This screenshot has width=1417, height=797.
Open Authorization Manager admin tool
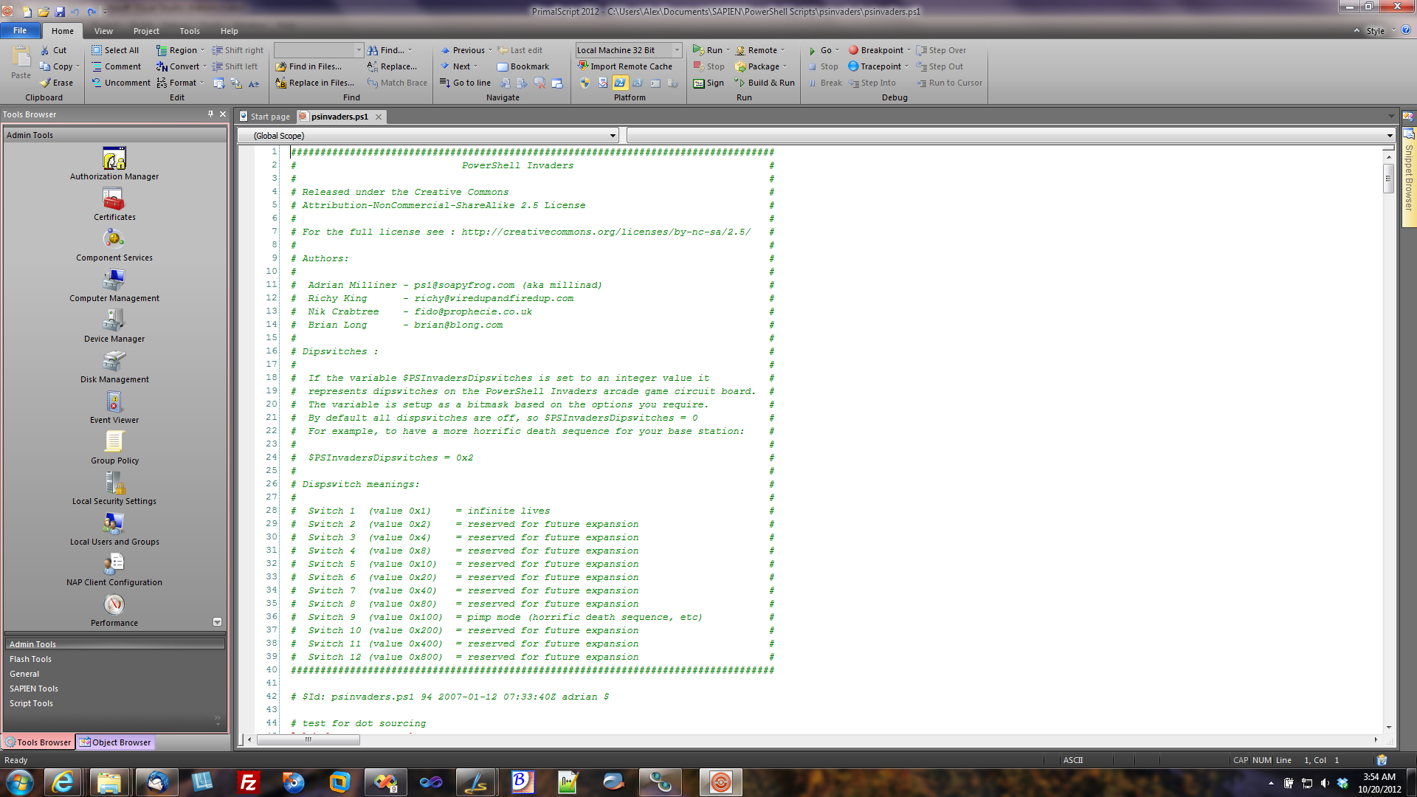click(x=114, y=164)
